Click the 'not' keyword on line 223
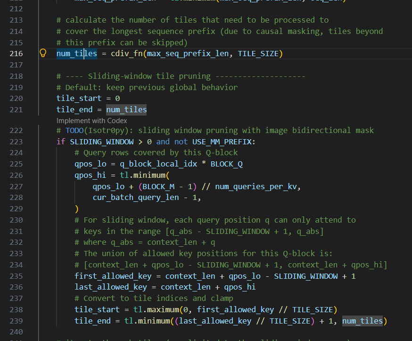412x341 pixels. pyautogui.click(x=181, y=141)
